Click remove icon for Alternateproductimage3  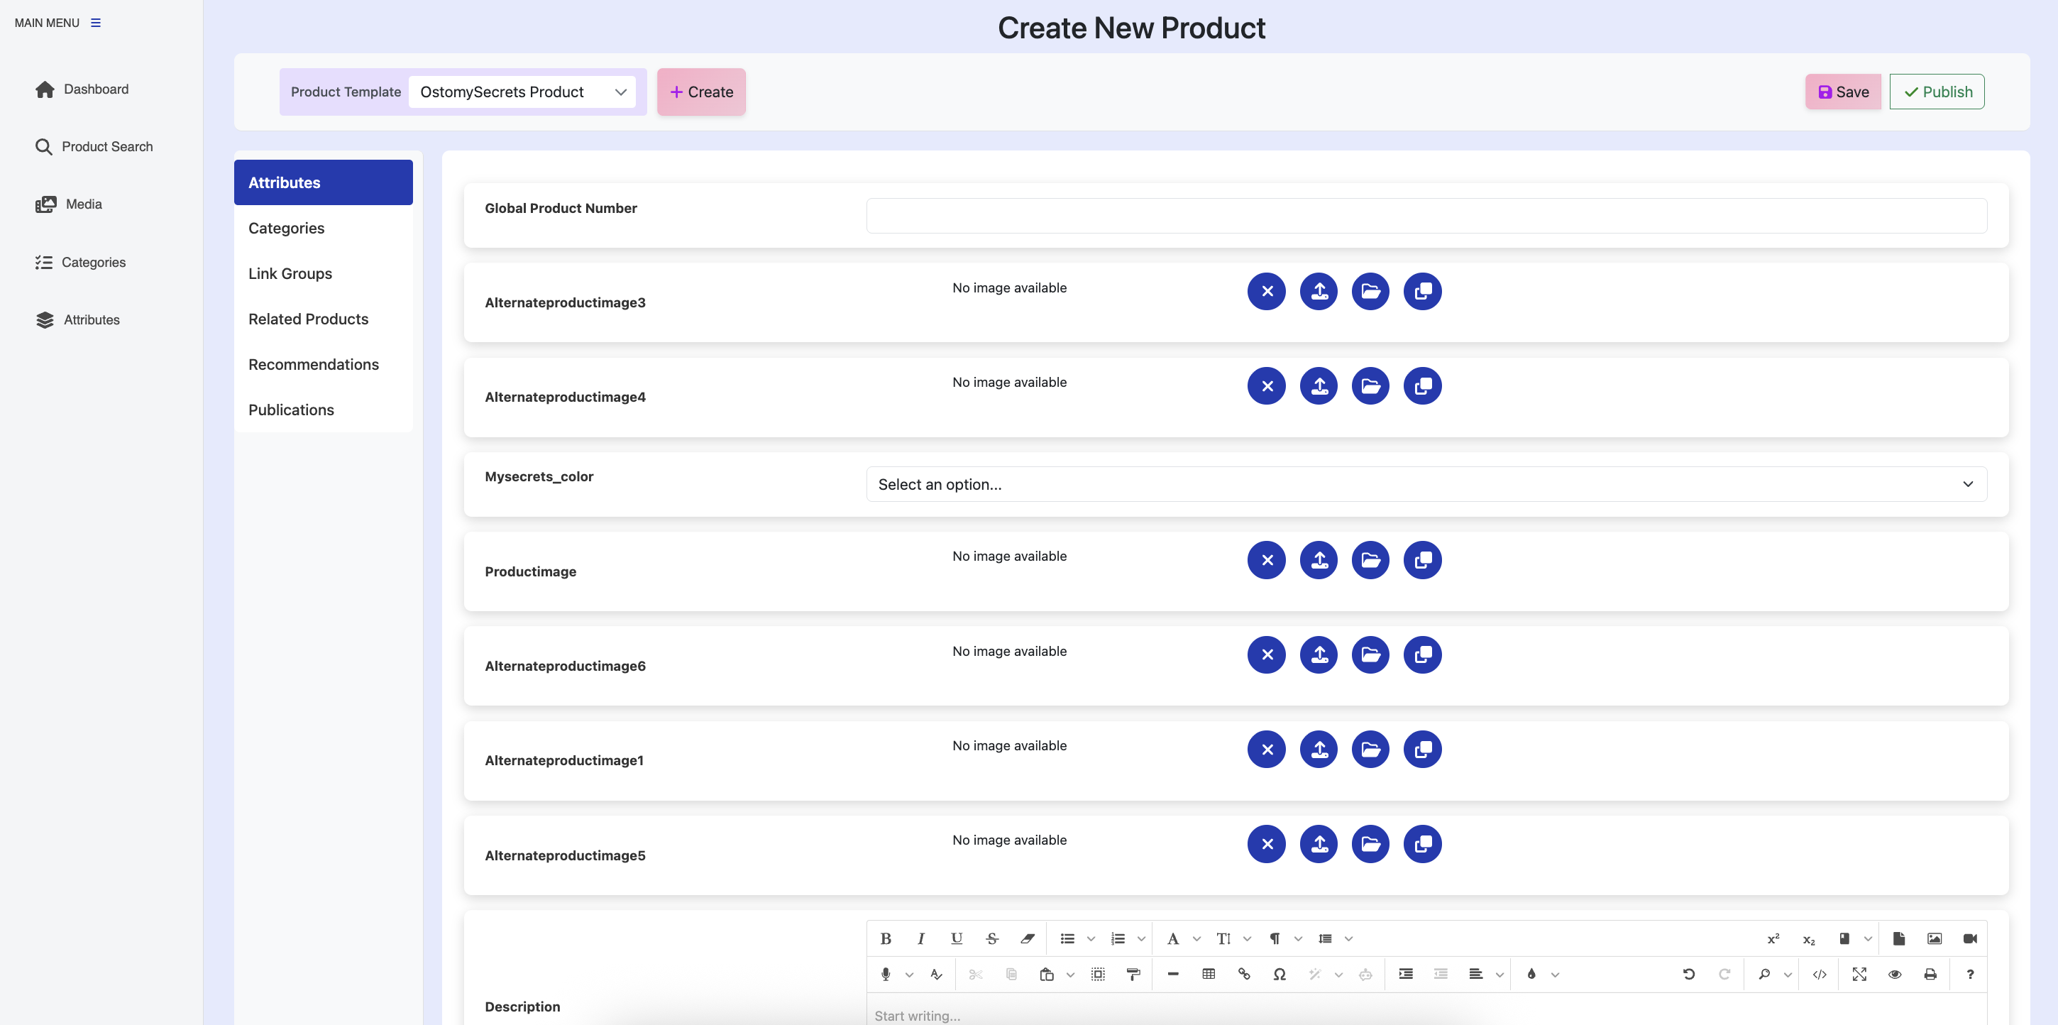(1266, 292)
